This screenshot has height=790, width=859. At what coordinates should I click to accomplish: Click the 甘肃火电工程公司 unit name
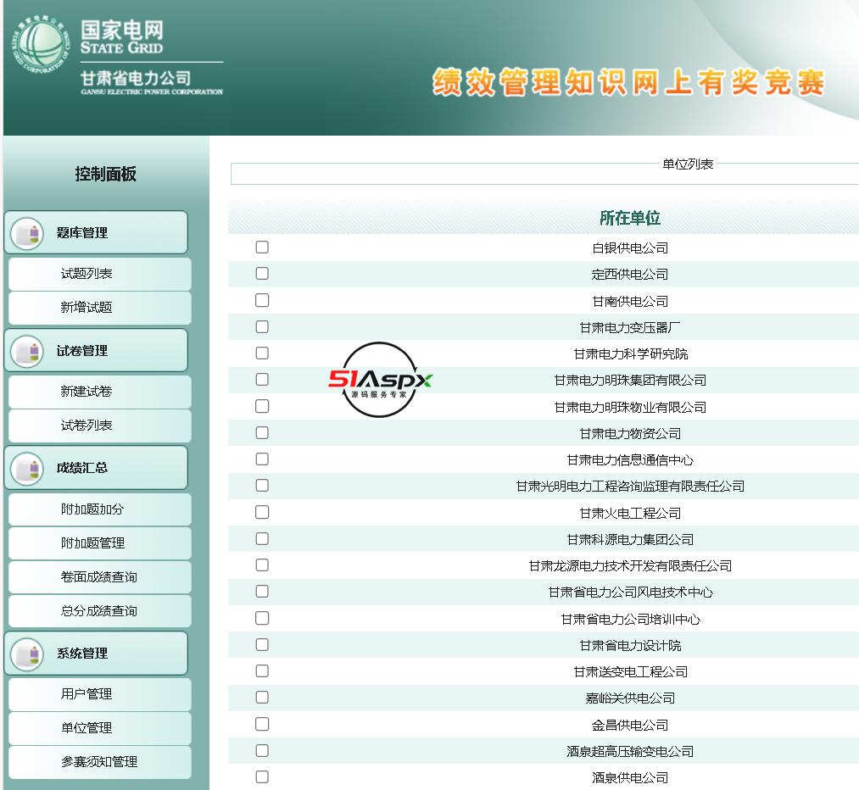pyautogui.click(x=630, y=514)
